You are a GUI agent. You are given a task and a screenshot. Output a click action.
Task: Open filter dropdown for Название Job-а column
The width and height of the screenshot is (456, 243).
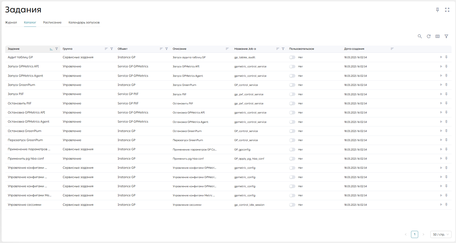coord(283,49)
